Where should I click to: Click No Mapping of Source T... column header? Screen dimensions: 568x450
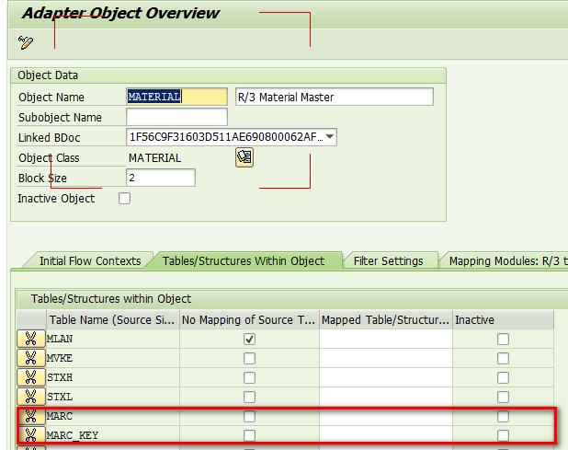click(x=249, y=320)
